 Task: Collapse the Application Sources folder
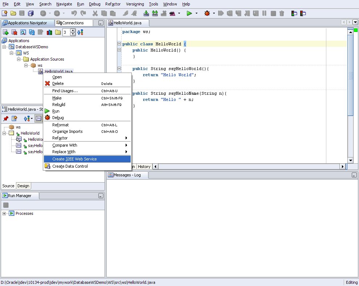coord(19,59)
